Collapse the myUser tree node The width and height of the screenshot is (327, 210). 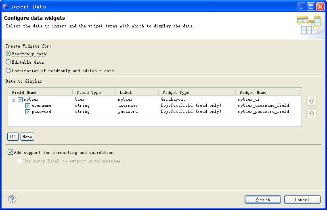point(14,100)
